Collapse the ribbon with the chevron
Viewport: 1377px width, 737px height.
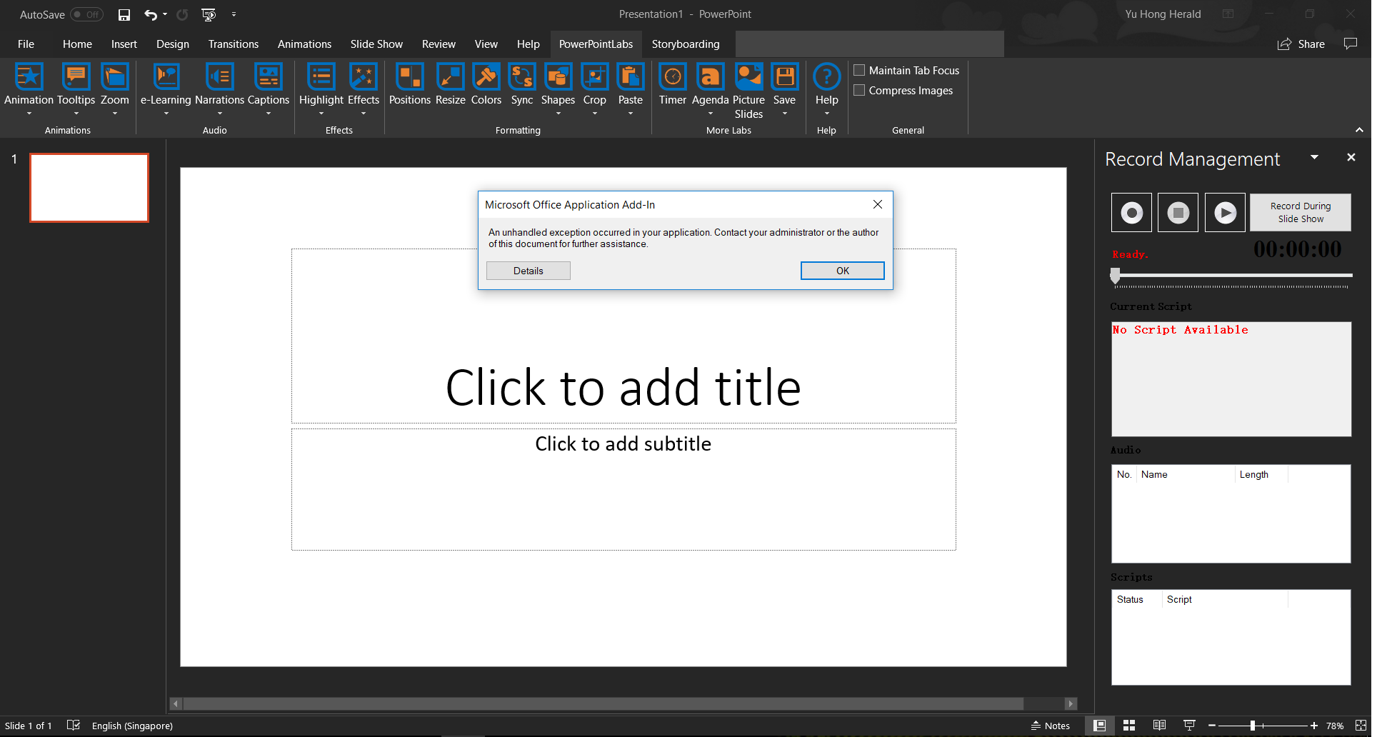coord(1360,130)
